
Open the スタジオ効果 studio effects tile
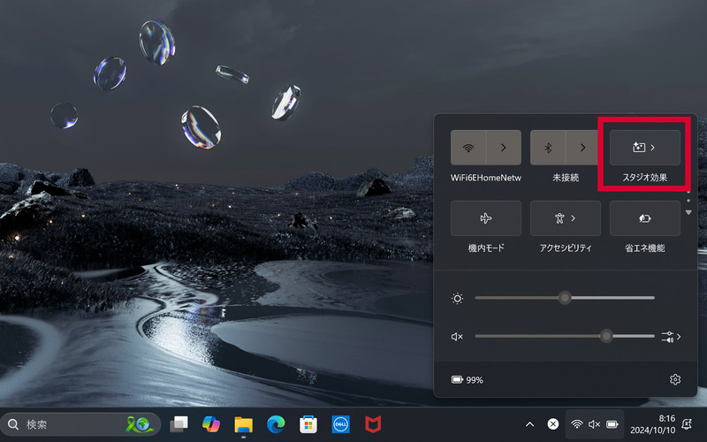click(645, 148)
